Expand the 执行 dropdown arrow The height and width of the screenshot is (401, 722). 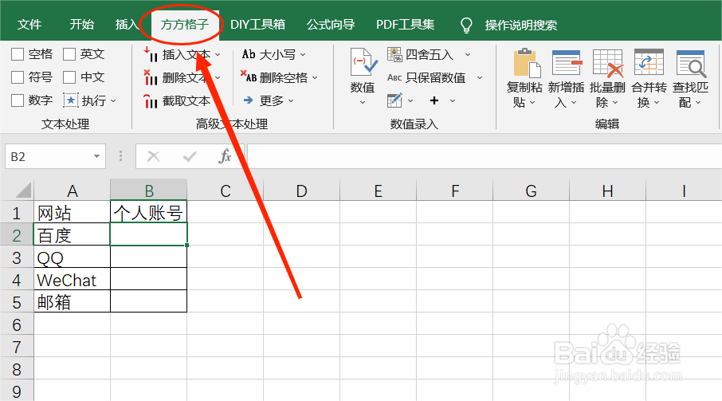click(113, 100)
